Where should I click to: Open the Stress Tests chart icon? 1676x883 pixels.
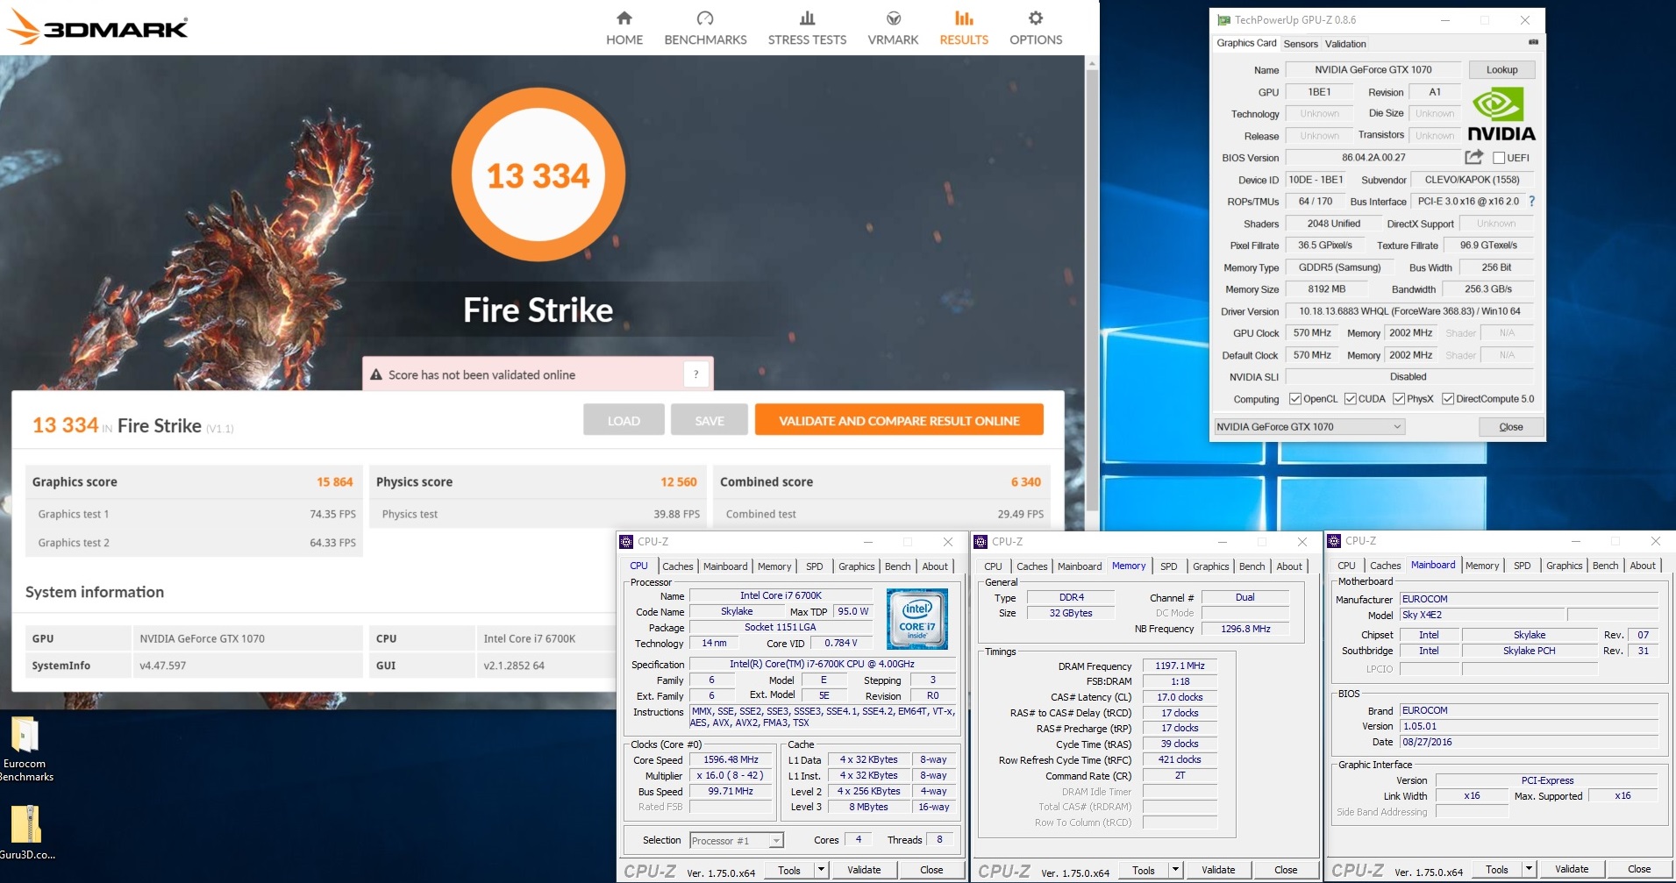pos(807,18)
